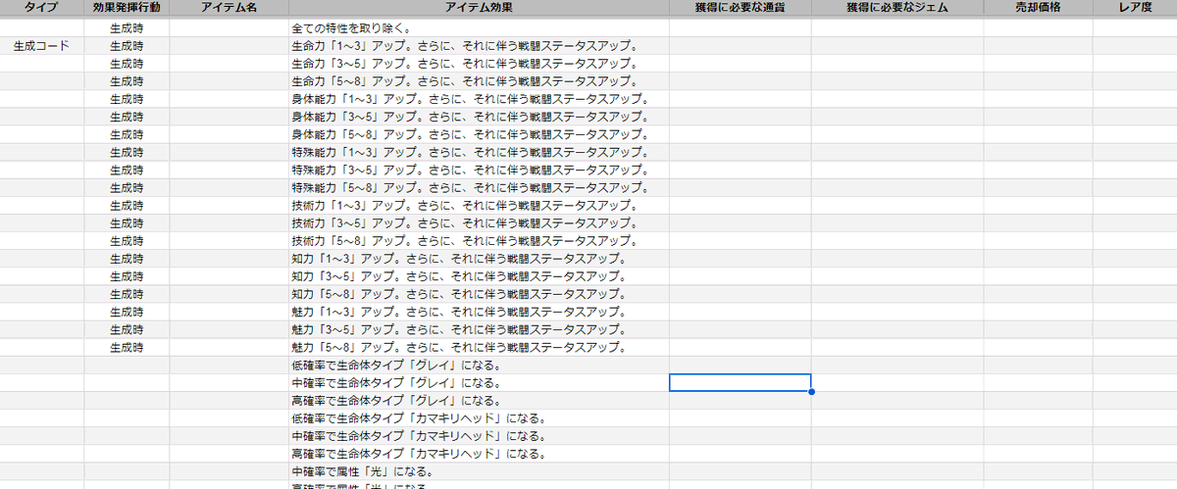
Task: Click 生成時 in the 生命力「5~8」 row
Action: coord(127,81)
